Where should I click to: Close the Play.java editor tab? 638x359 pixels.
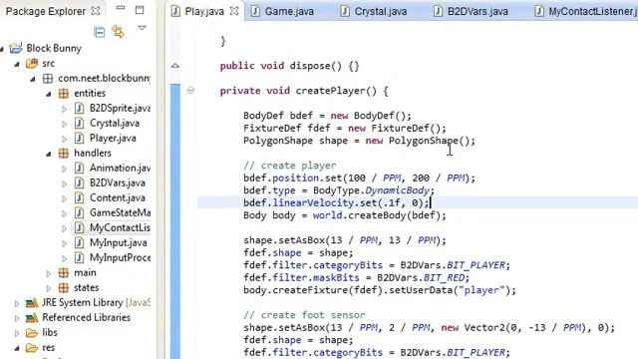pyautogui.click(x=234, y=11)
